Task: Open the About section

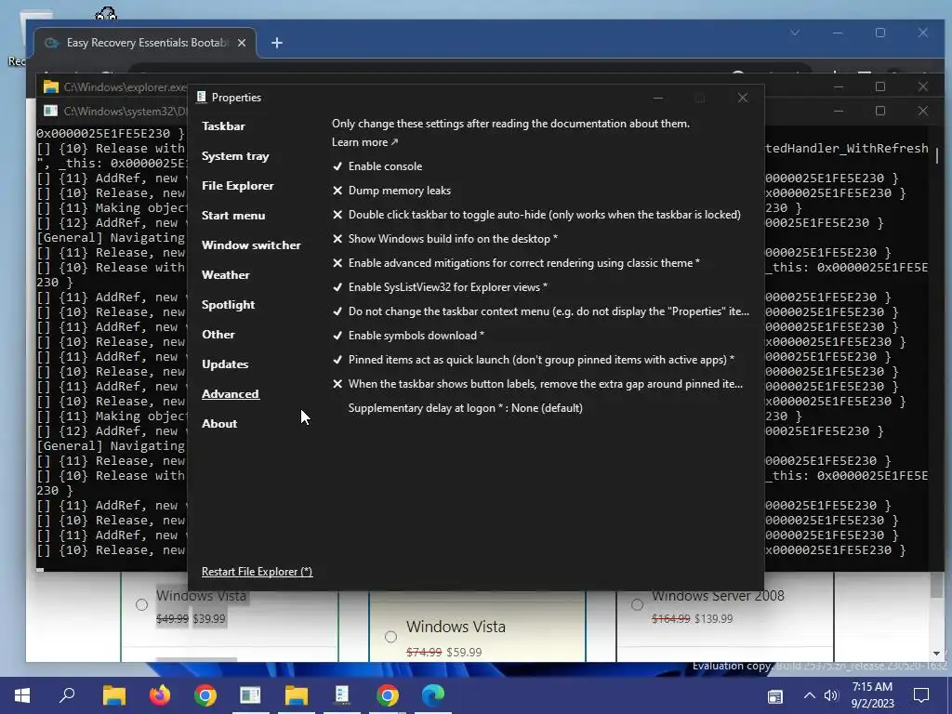Action: point(219,424)
